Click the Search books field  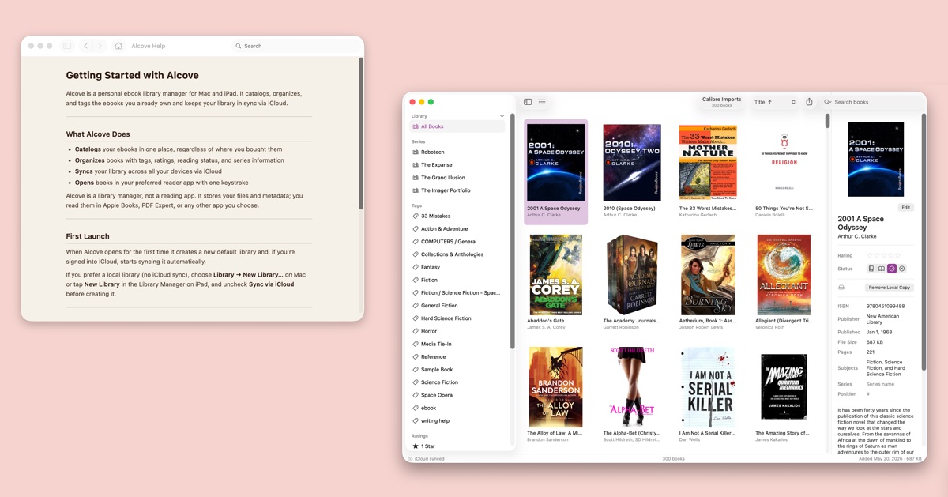tap(873, 102)
